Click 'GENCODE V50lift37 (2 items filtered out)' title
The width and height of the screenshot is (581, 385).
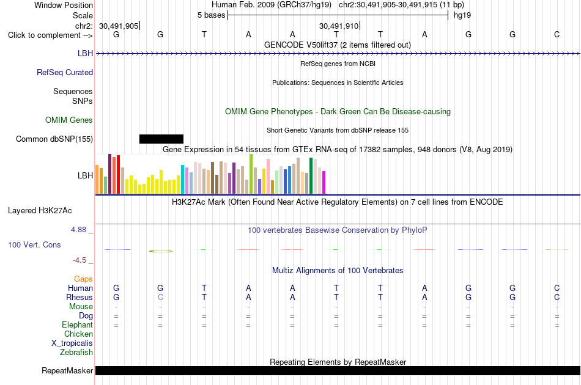(x=338, y=45)
